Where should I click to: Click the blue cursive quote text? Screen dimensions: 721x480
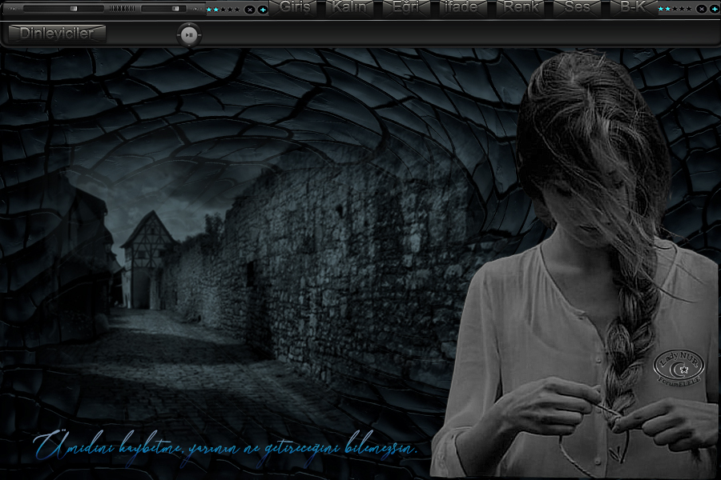tap(227, 448)
